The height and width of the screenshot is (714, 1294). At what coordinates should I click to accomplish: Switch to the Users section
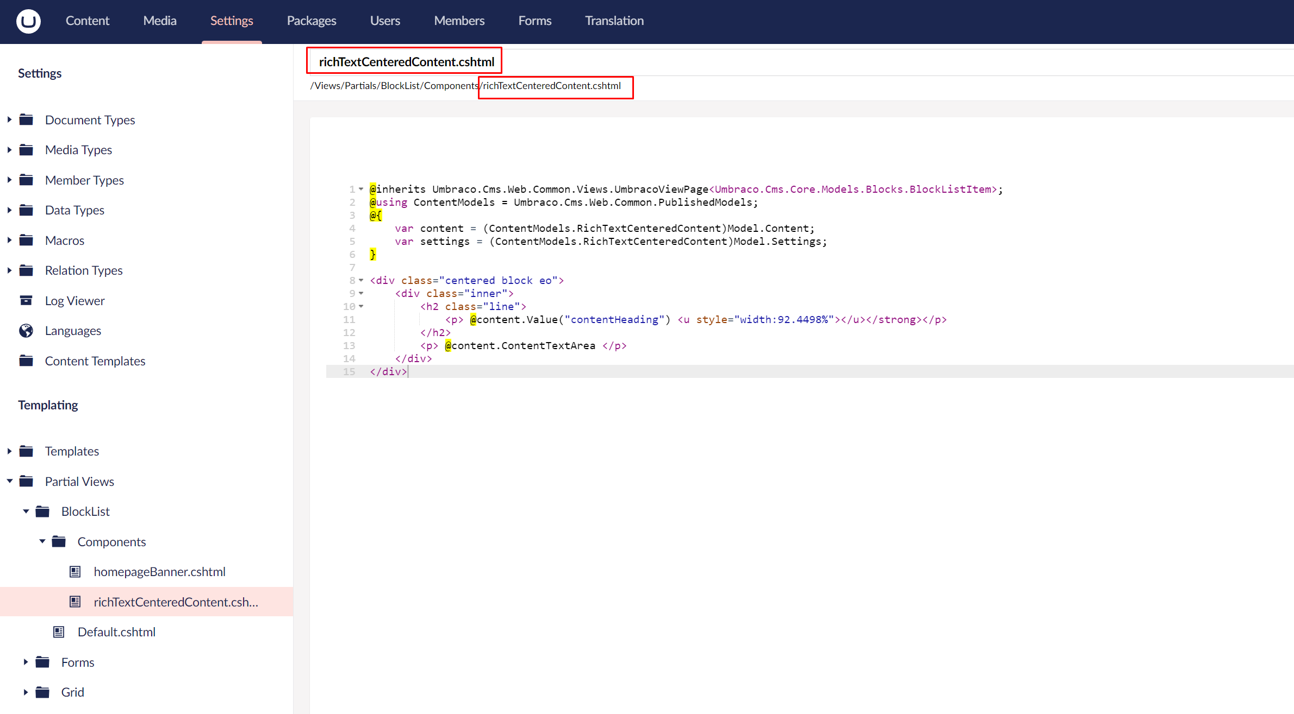click(385, 21)
